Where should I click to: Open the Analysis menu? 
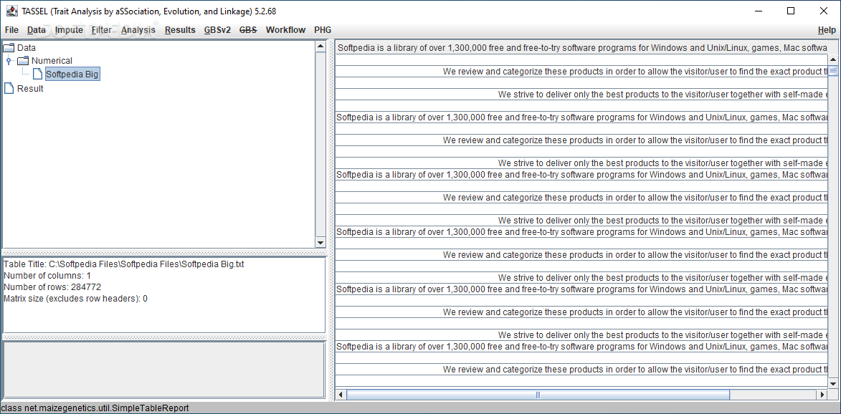pos(138,30)
